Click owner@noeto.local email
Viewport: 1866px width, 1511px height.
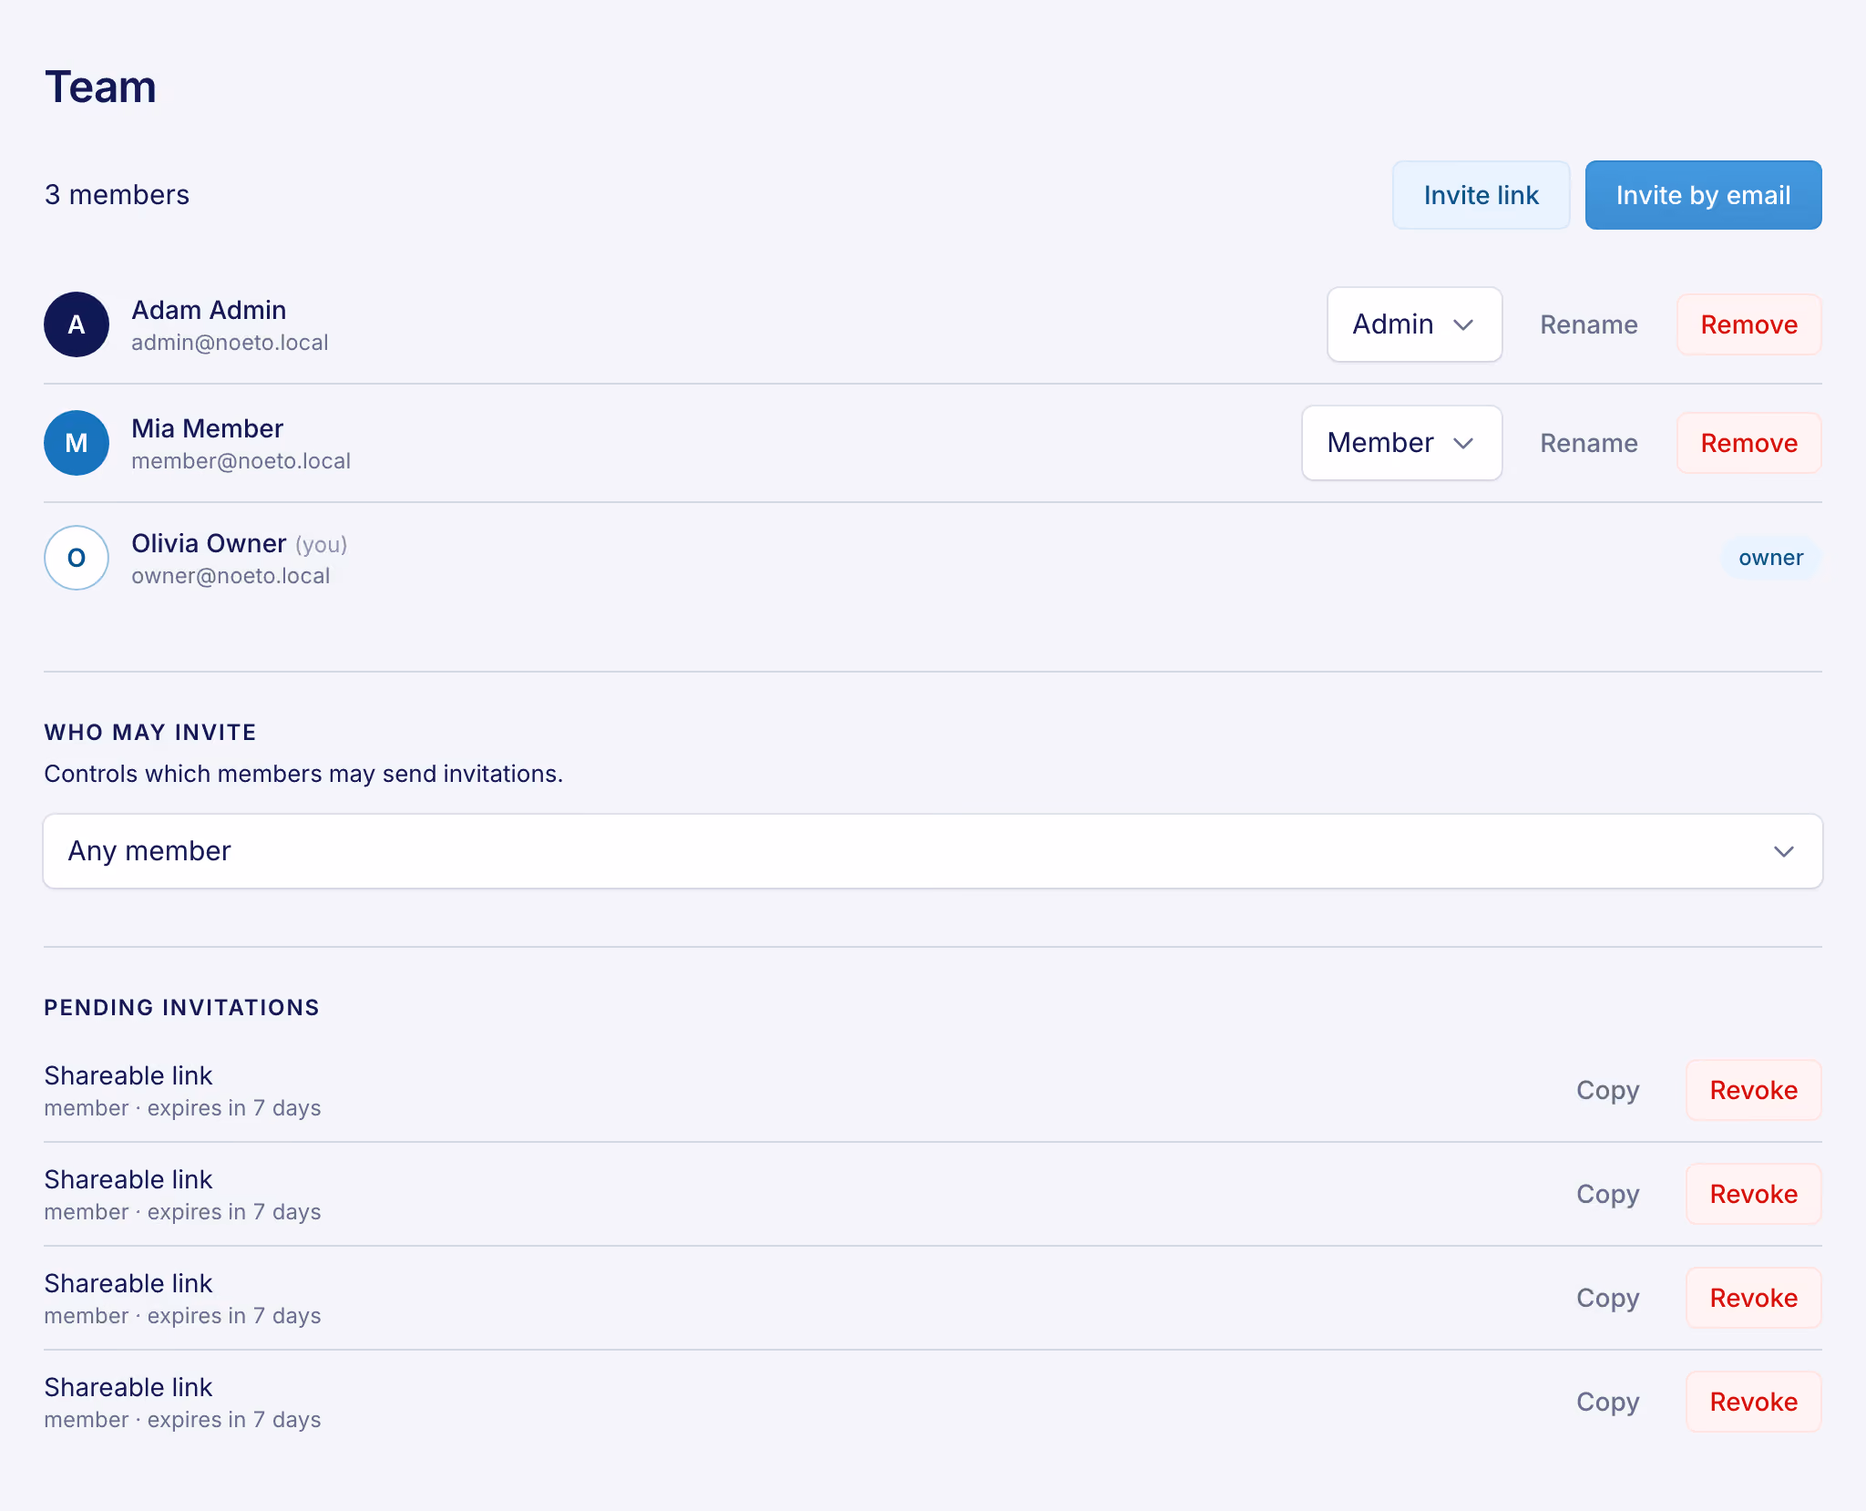tap(231, 576)
